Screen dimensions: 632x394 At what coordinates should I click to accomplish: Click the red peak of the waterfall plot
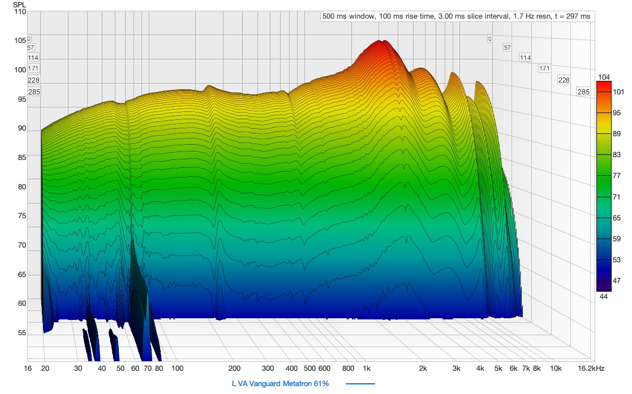381,45
